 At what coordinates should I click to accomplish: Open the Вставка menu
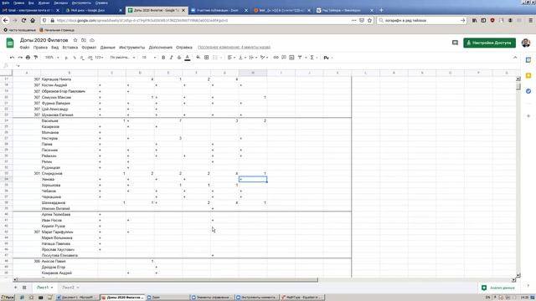coord(70,48)
